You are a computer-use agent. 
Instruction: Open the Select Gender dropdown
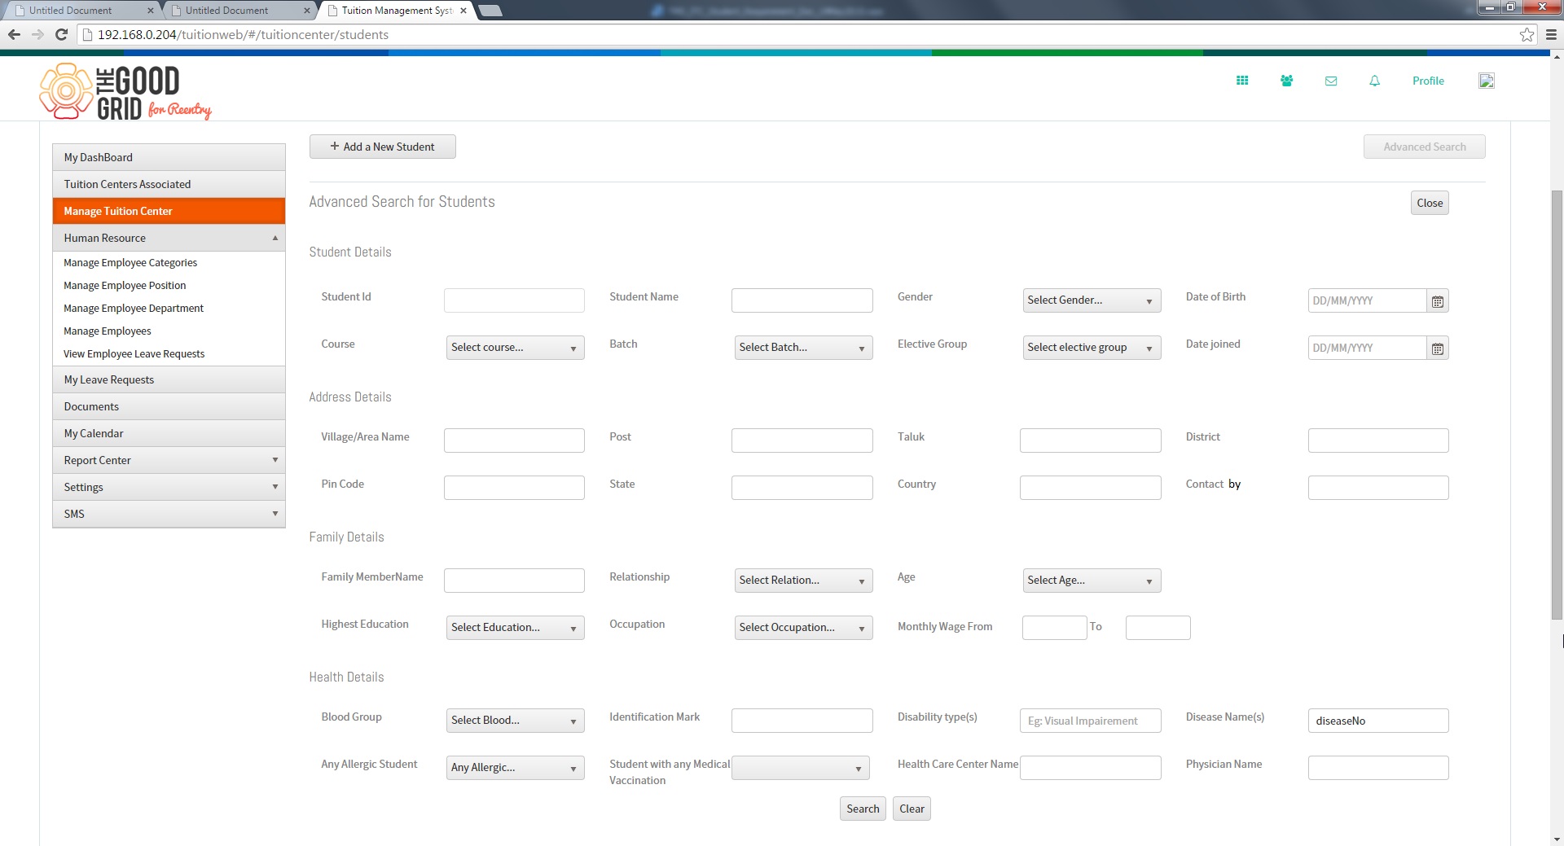pyautogui.click(x=1092, y=300)
